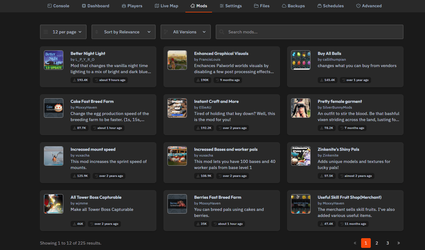The width and height of the screenshot is (425, 250).
Task: Expand the All Versions dropdown
Action: (186, 32)
